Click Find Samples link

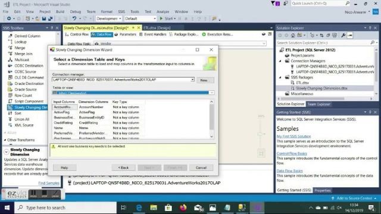(49, 183)
